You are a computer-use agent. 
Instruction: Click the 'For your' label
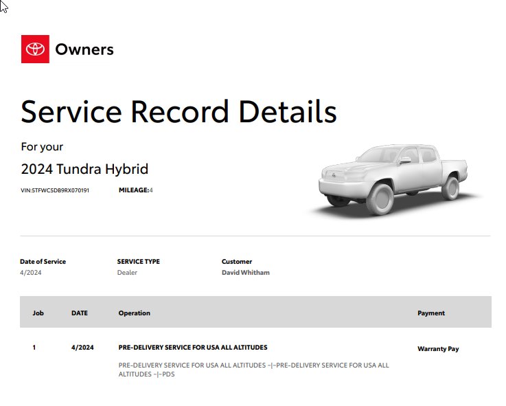42,147
